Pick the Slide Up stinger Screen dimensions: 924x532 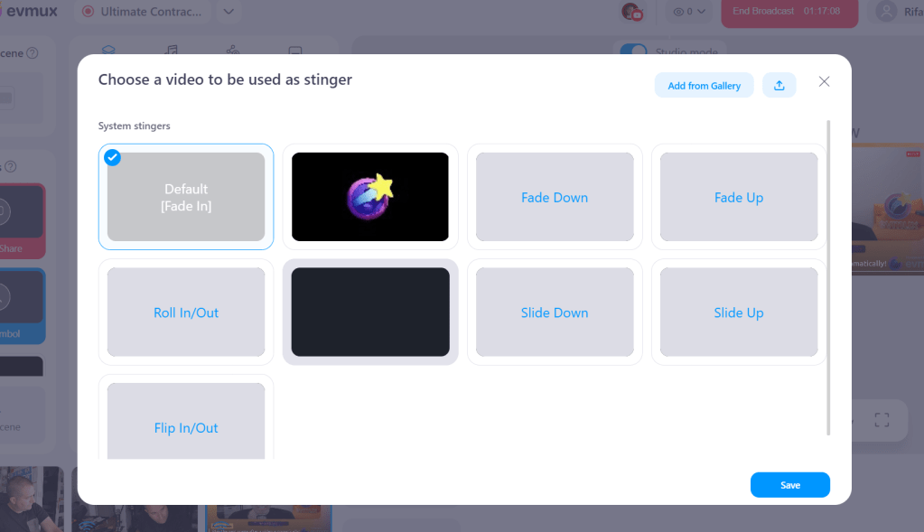click(739, 313)
